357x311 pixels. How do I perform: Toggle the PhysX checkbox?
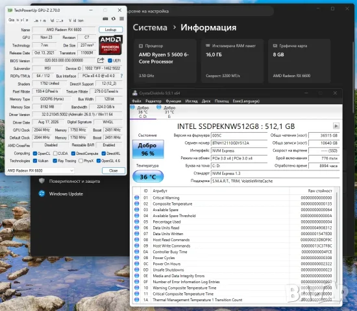tap(80, 161)
